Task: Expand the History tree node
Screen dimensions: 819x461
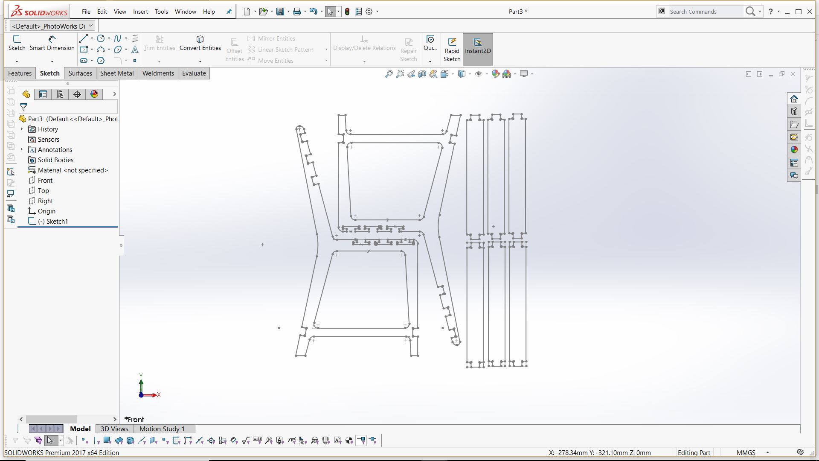Action: 22,129
